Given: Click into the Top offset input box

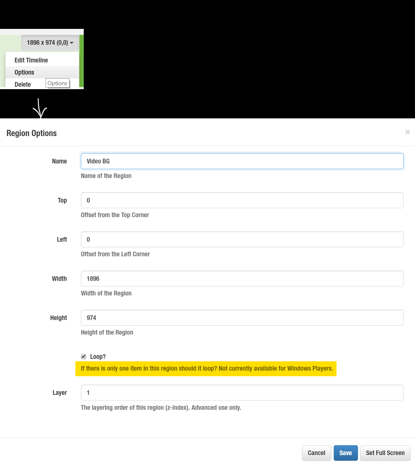Looking at the screenshot, I should (242, 200).
